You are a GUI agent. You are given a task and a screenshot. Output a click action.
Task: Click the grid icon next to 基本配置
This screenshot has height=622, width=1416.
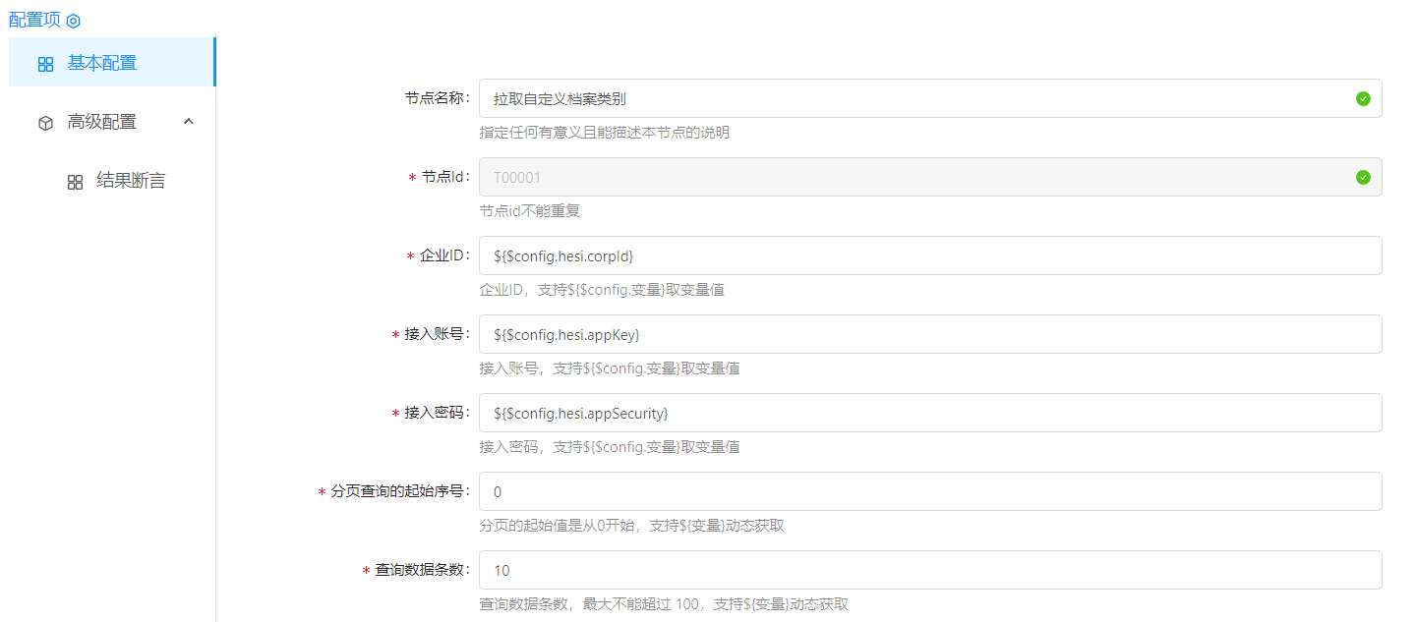[x=45, y=64]
